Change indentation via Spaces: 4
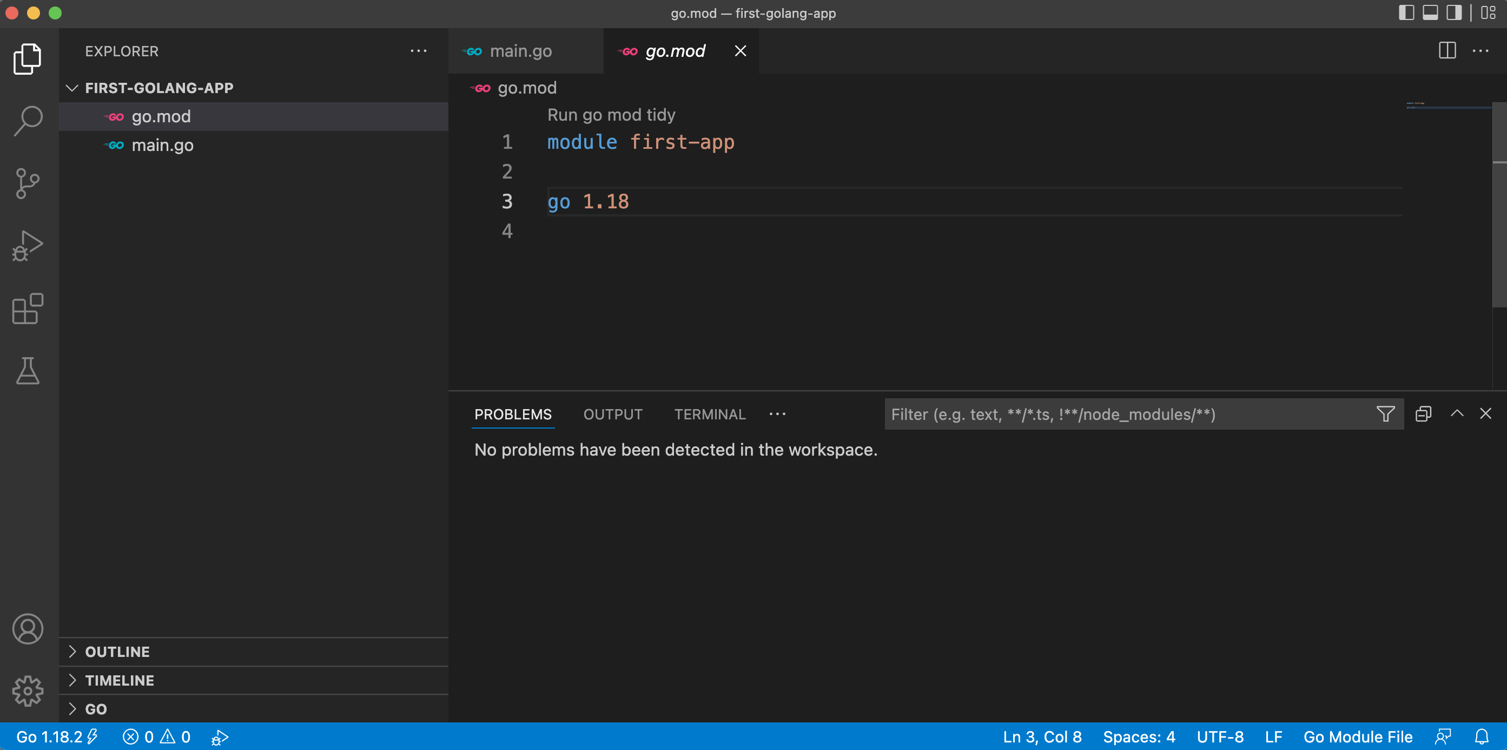The height and width of the screenshot is (750, 1507). click(1139, 736)
